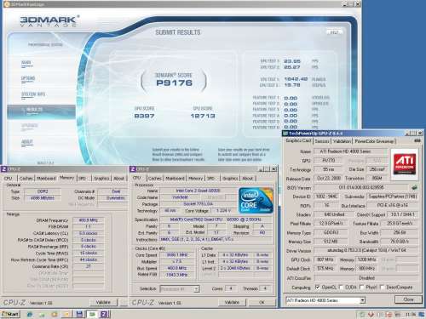Click the GPU-Z Driver Version field
426x319 pixels.
366,251
